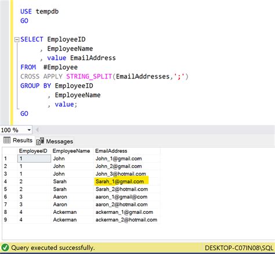This screenshot has height=254, width=275.
Task: Select the EmailAddress column header
Action: click(127, 151)
